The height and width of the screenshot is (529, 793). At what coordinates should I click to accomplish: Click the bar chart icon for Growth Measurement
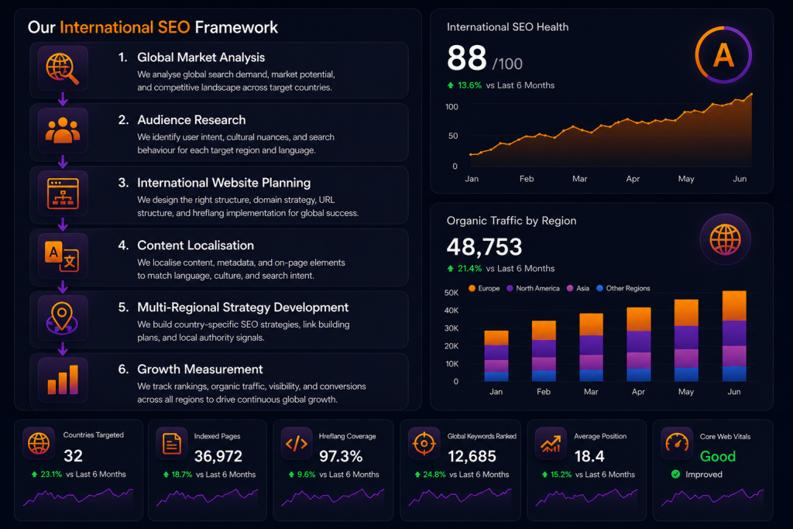pos(63,380)
